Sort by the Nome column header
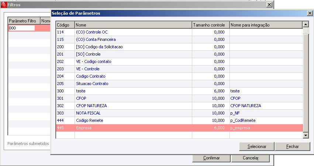Viewport: 314px width, 166px height. tap(133, 25)
